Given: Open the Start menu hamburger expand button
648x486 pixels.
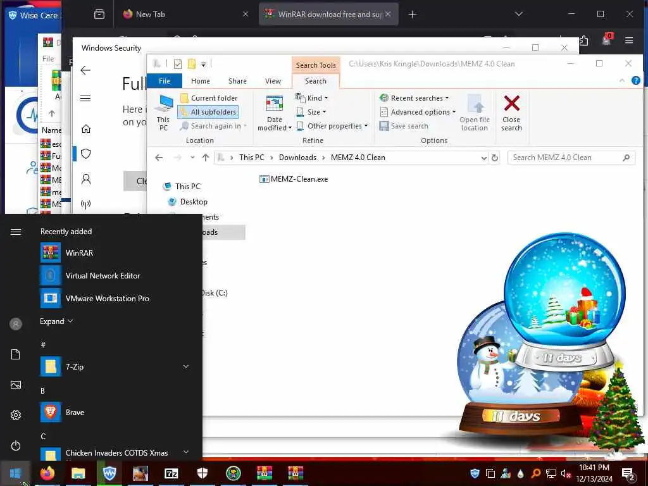Looking at the screenshot, I should click(x=16, y=232).
